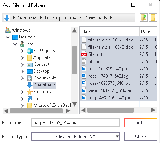
Task: Click the text file icon beside file.txt
Action: 84,62
